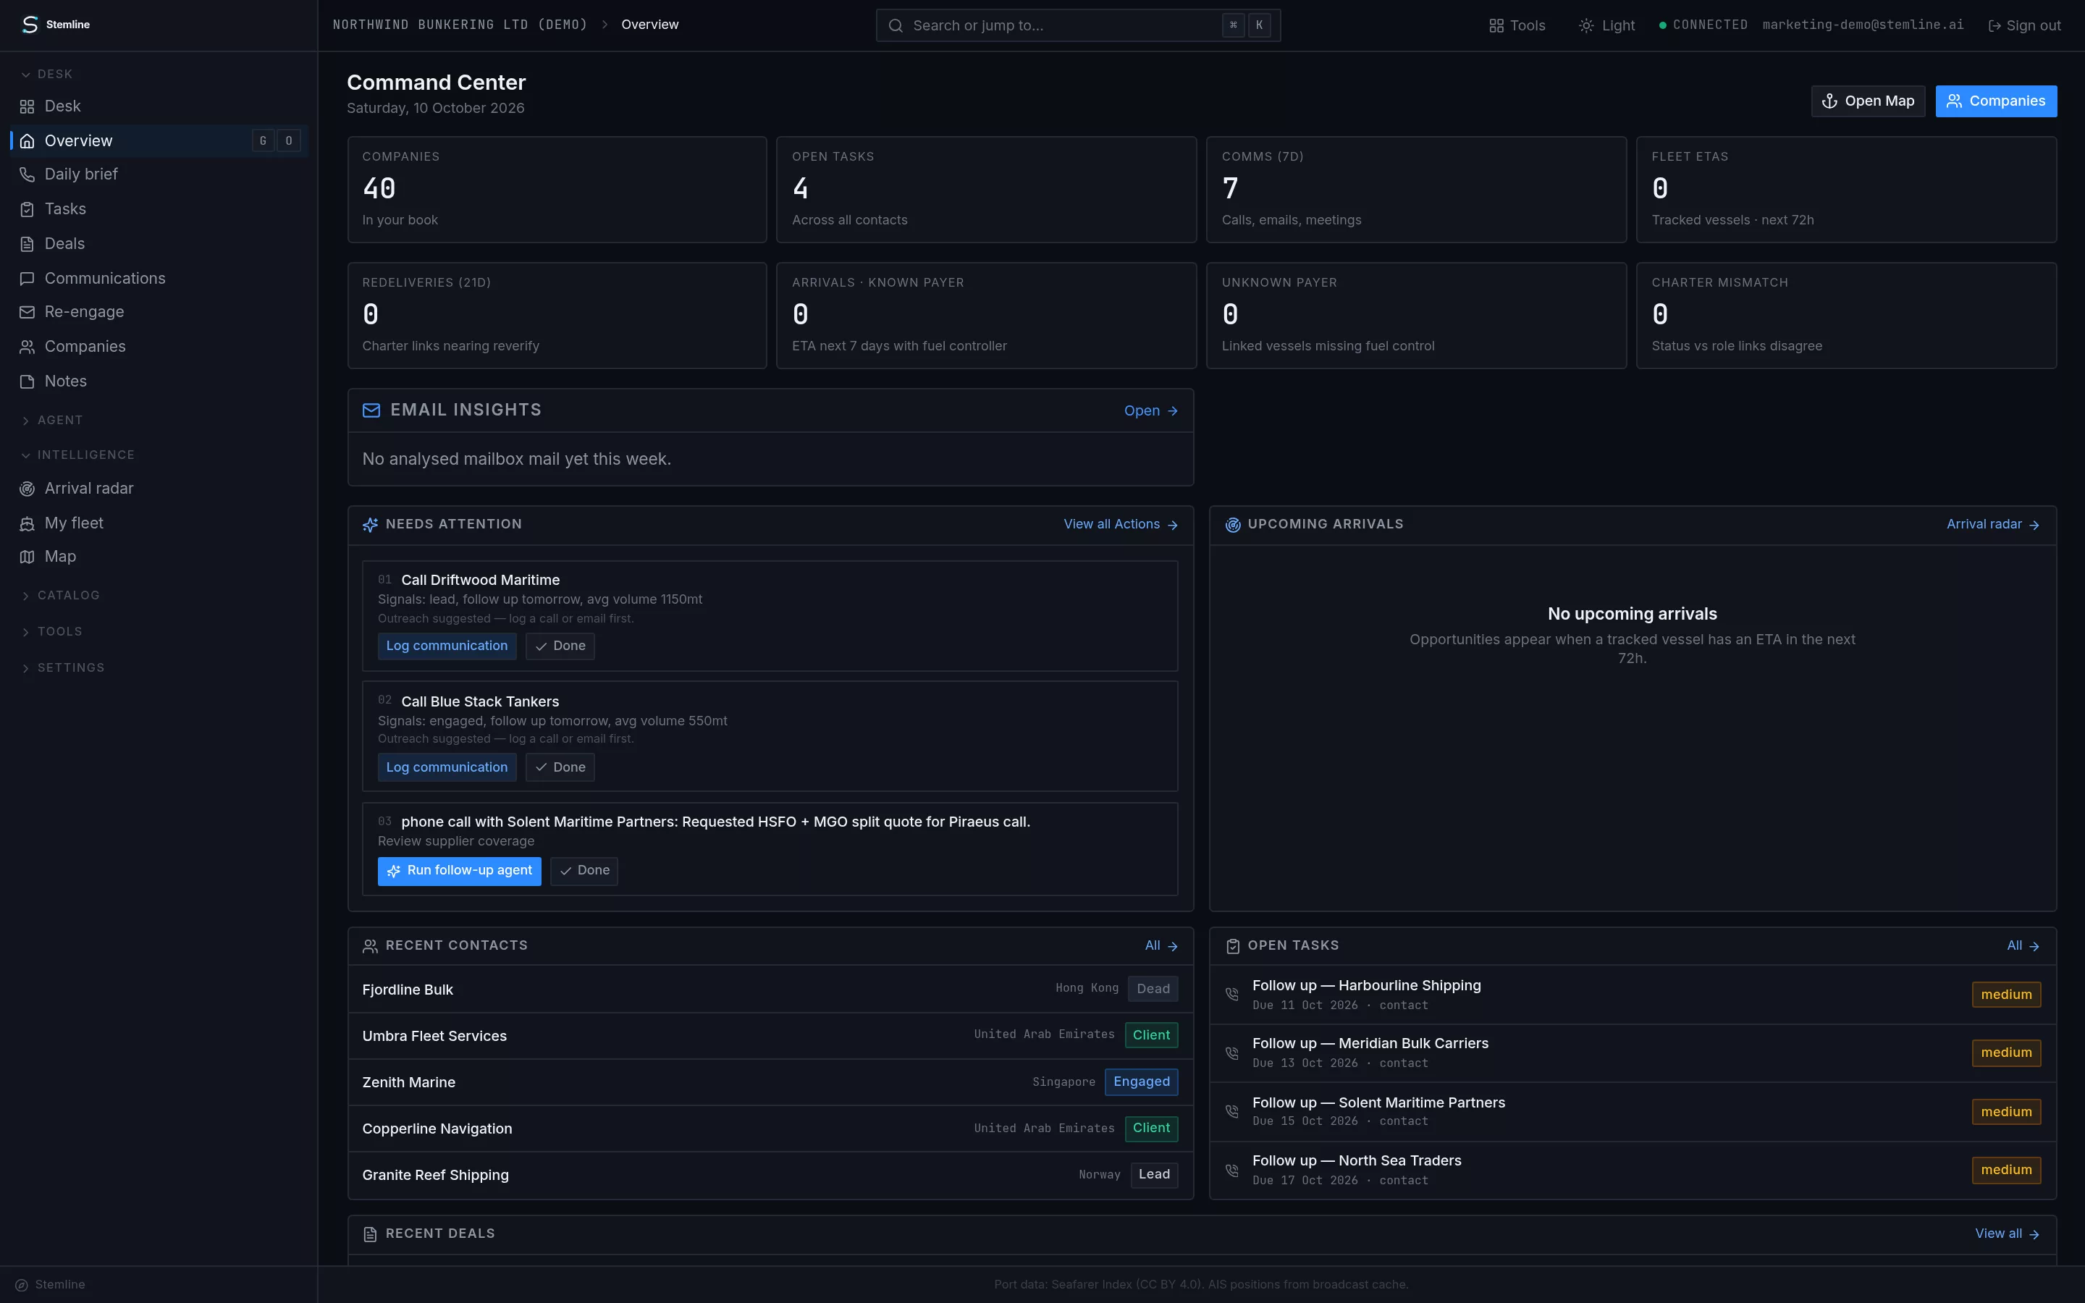Image resolution: width=2085 pixels, height=1303 pixels.
Task: Click Northwind Bunkering Ltd breadcrumb
Action: [460, 25]
